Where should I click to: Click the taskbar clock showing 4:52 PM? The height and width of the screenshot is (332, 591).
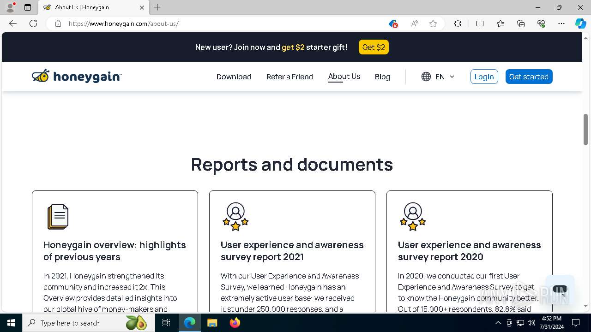coord(552,323)
